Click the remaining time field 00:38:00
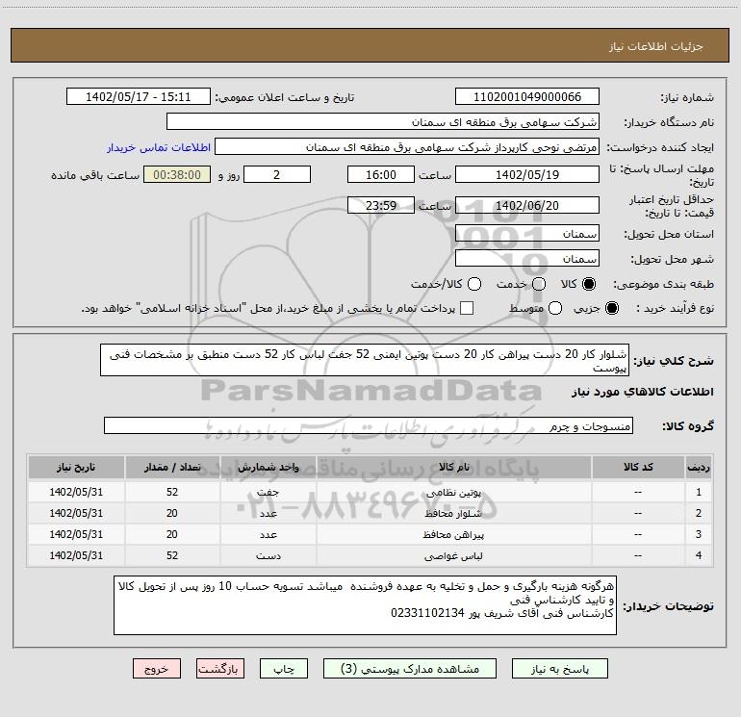Viewport: 741px width, 717px height. point(177,174)
